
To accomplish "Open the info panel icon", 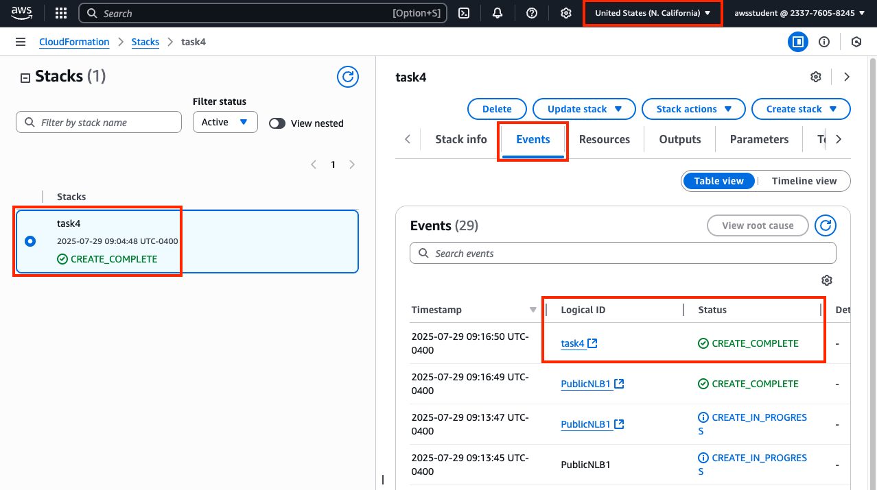I will point(824,42).
